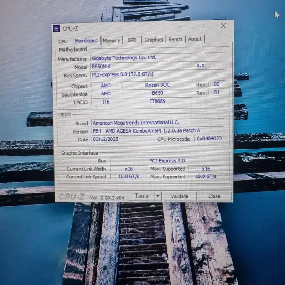Switch to the CPU tab

[x=63, y=41]
